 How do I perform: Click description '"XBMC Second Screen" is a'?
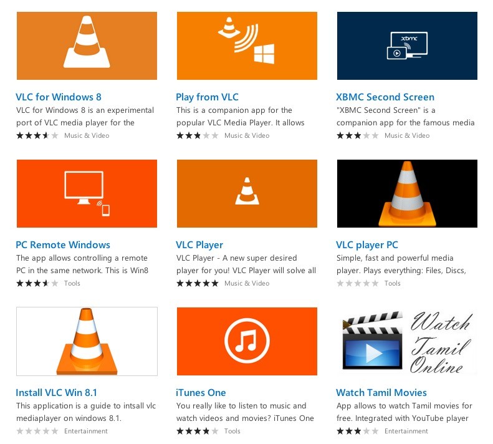click(386, 110)
